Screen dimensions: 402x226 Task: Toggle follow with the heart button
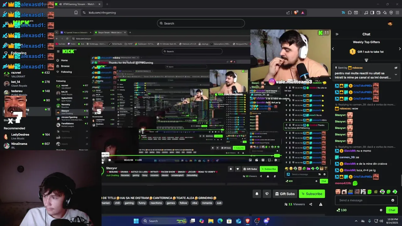click(x=267, y=194)
